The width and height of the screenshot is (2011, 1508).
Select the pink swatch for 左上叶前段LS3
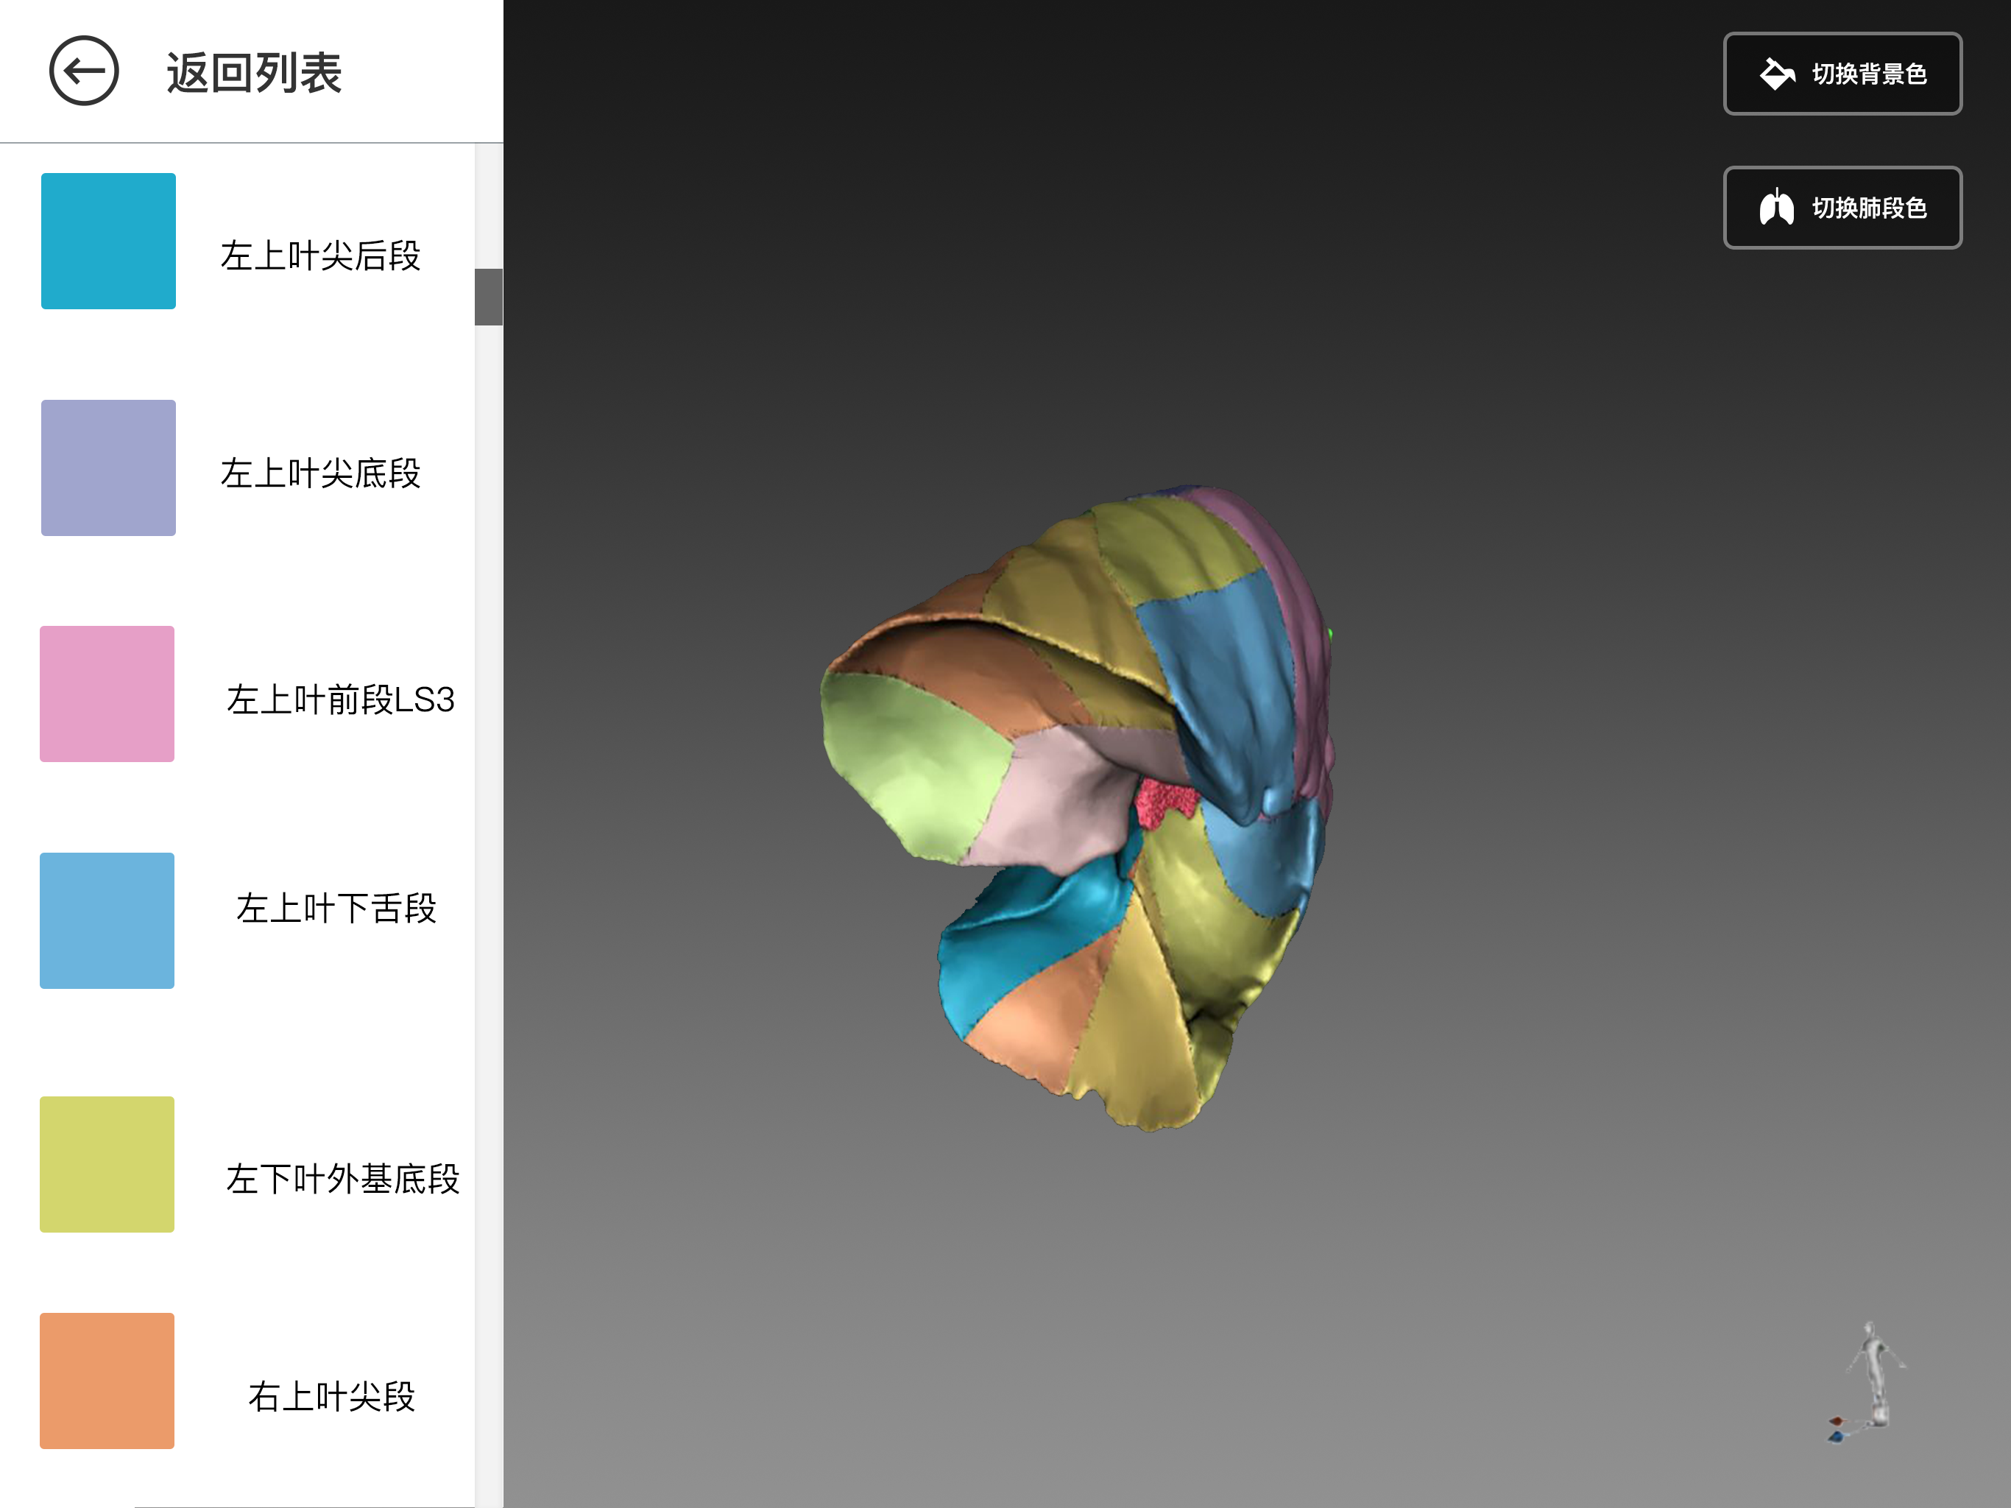(107, 694)
